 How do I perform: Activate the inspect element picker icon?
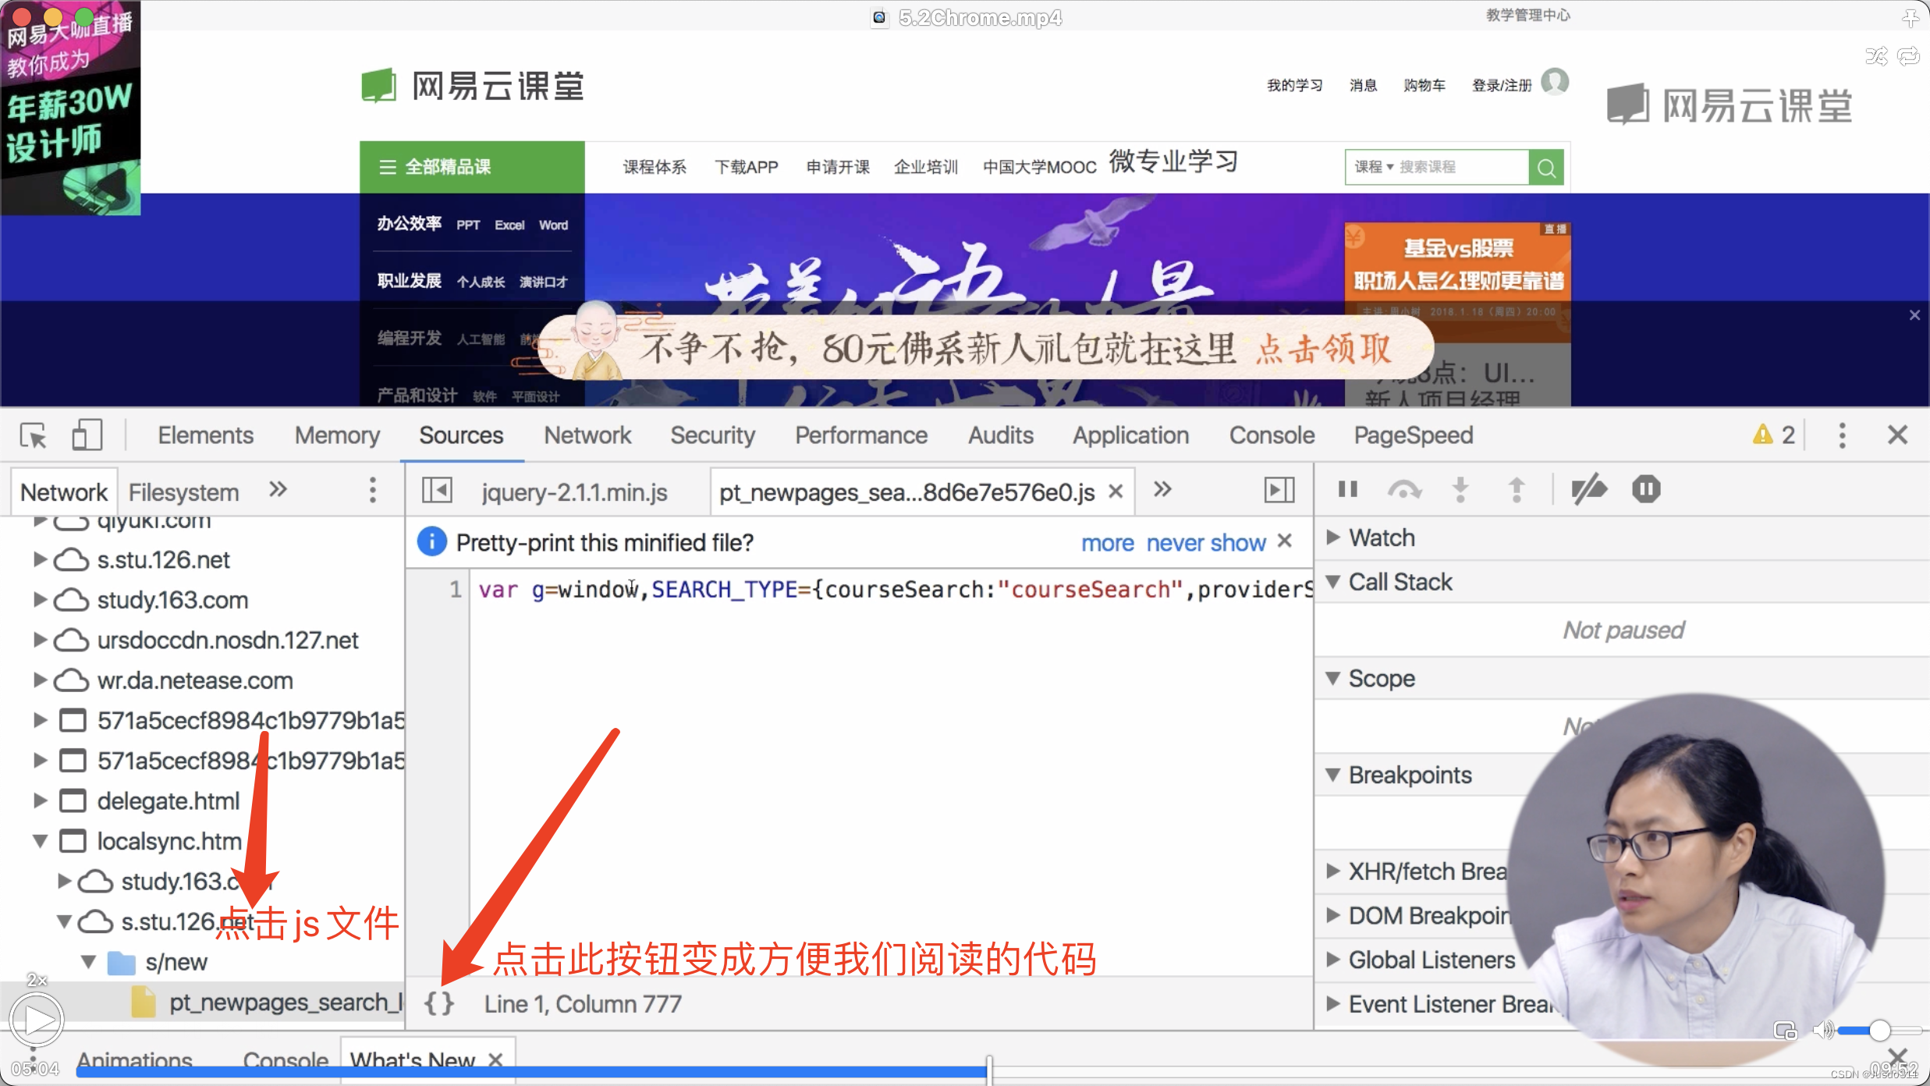(x=34, y=435)
